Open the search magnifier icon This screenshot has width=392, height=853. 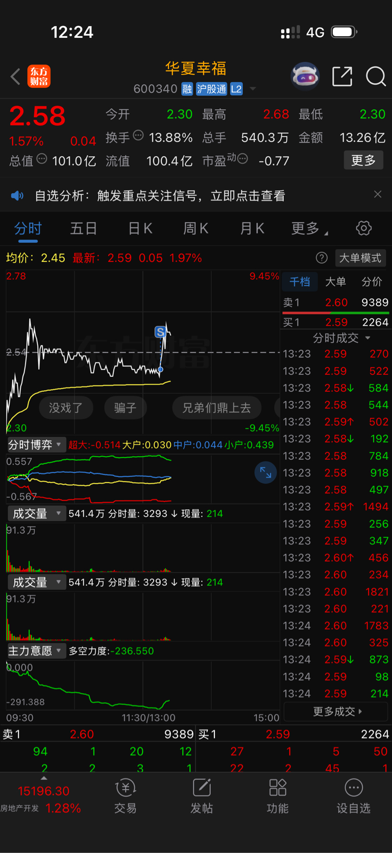point(376,77)
